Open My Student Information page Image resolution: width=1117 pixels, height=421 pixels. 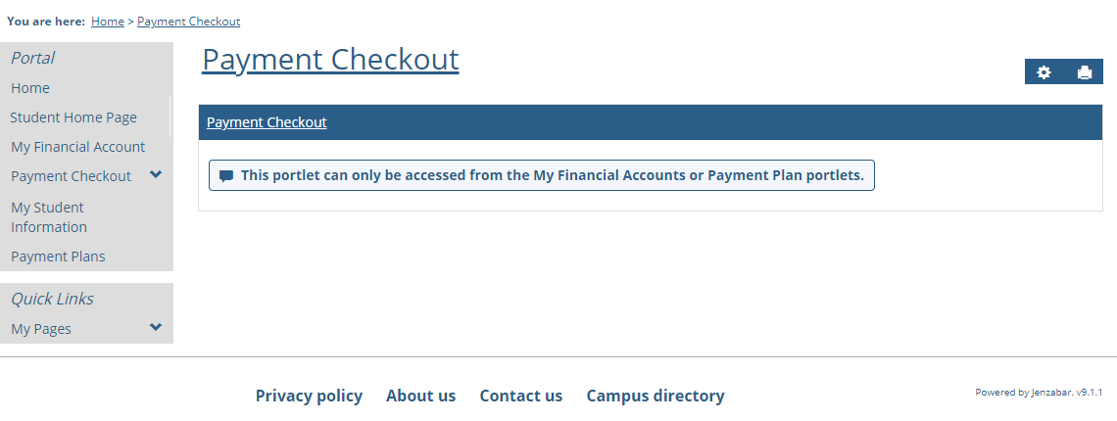49,217
